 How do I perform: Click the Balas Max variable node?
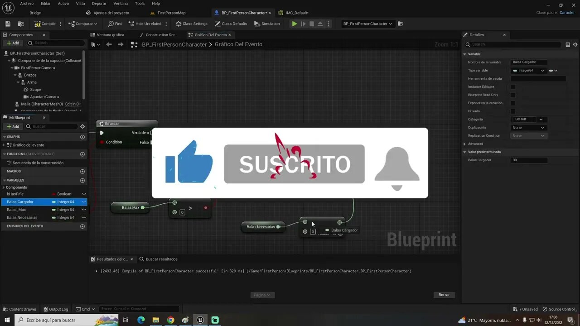[130, 207]
